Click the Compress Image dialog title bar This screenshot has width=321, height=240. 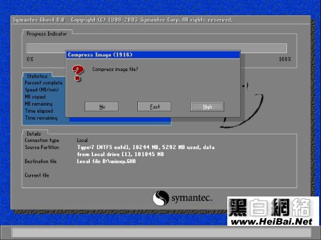(153, 55)
